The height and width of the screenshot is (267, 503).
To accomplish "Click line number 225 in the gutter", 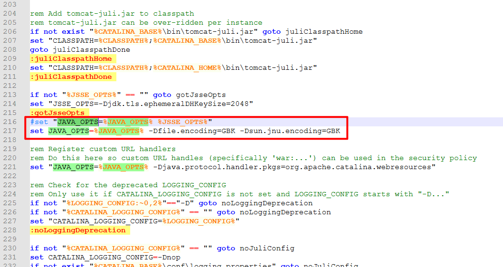I will 9,203.
